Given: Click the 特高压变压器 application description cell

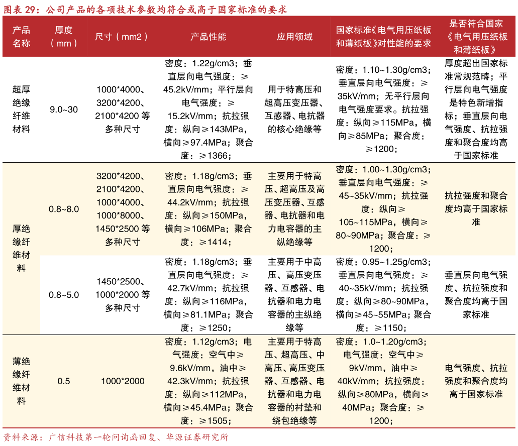Looking at the screenshot, I should 294,207.
